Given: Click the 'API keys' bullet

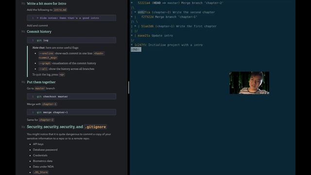Looking at the screenshot, I should [x=38, y=144].
